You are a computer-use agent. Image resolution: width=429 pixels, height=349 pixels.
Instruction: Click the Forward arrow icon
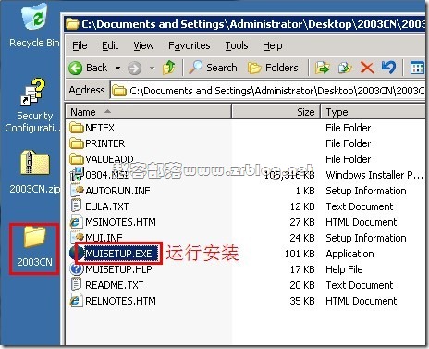pos(135,68)
